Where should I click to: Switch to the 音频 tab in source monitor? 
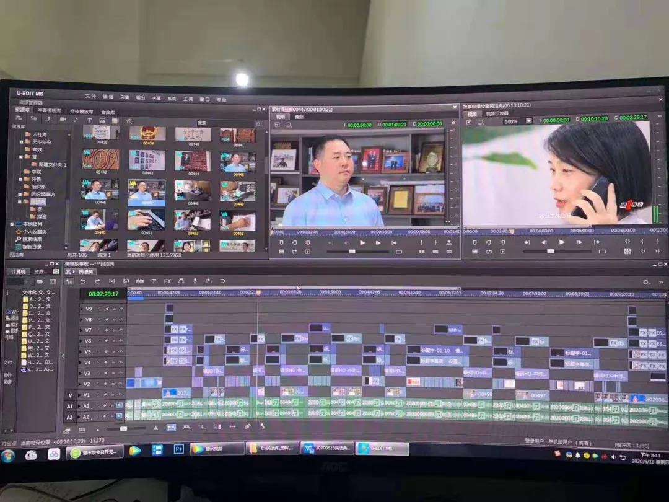click(x=299, y=117)
